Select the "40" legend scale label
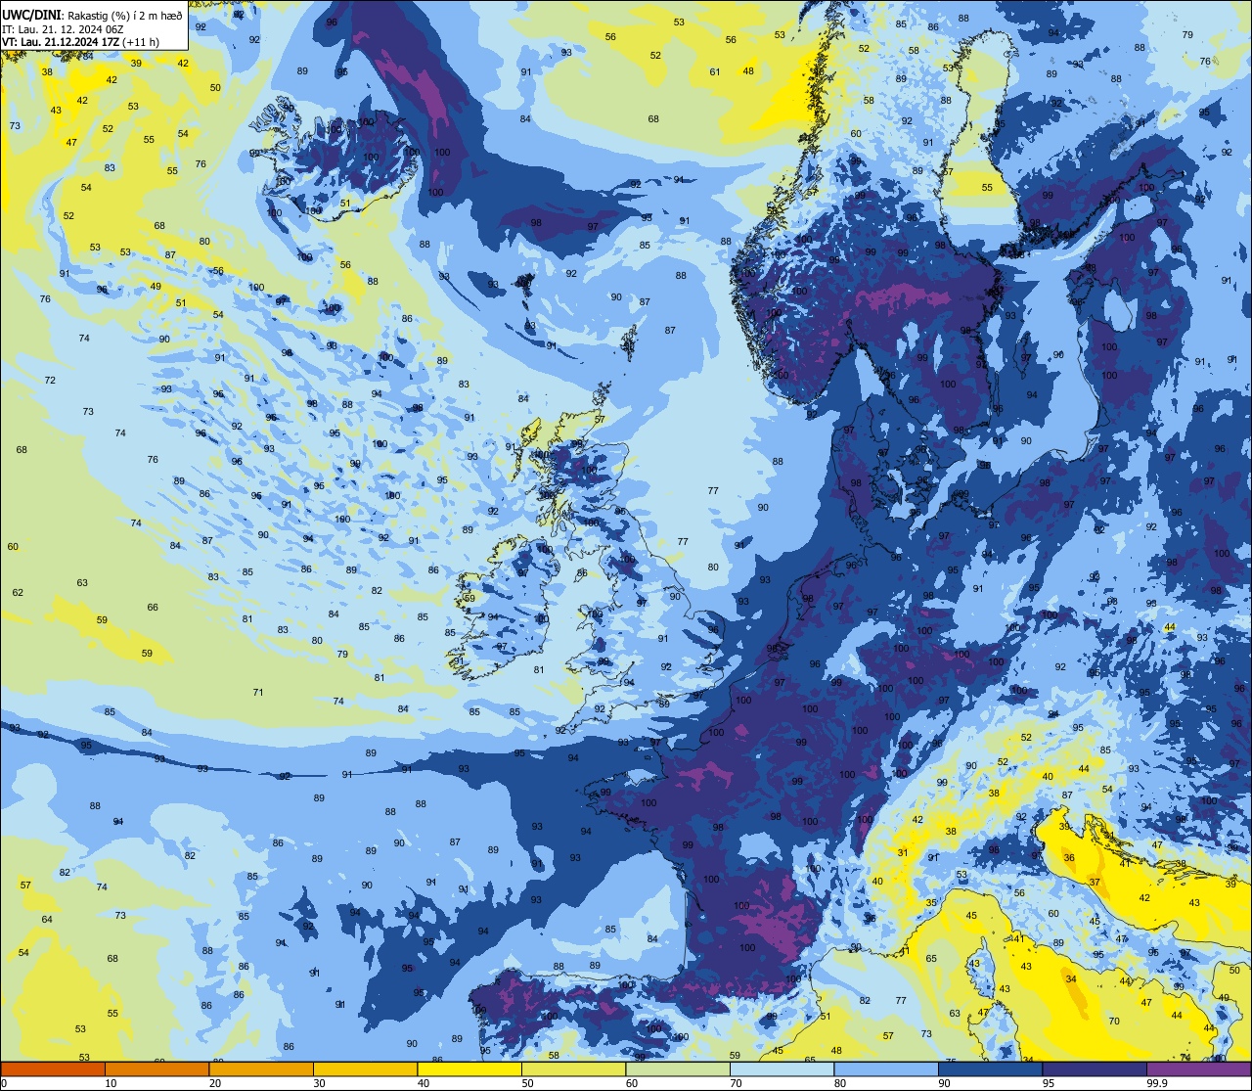This screenshot has width=1252, height=1091. pos(424,1082)
